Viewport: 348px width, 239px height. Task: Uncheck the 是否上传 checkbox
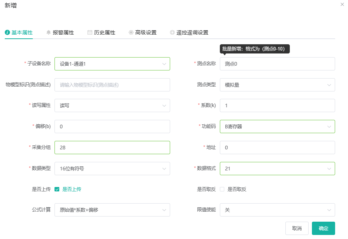[x=57, y=189]
